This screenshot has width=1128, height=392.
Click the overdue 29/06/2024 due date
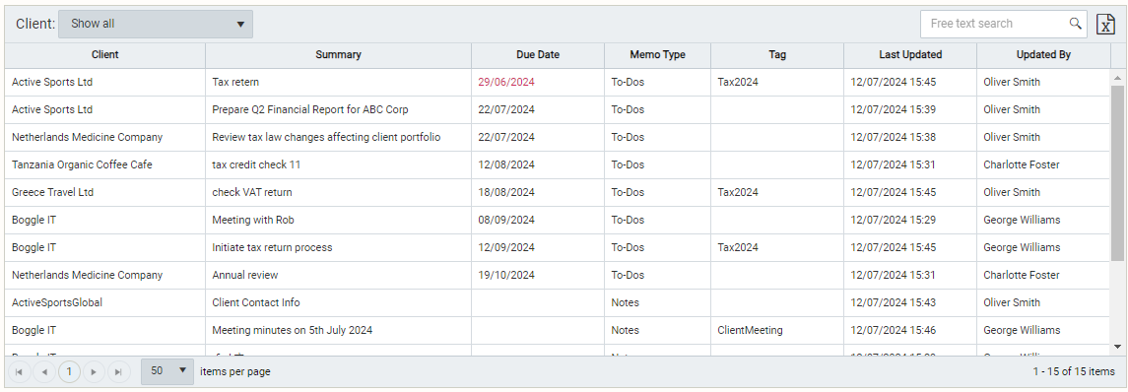click(x=506, y=82)
